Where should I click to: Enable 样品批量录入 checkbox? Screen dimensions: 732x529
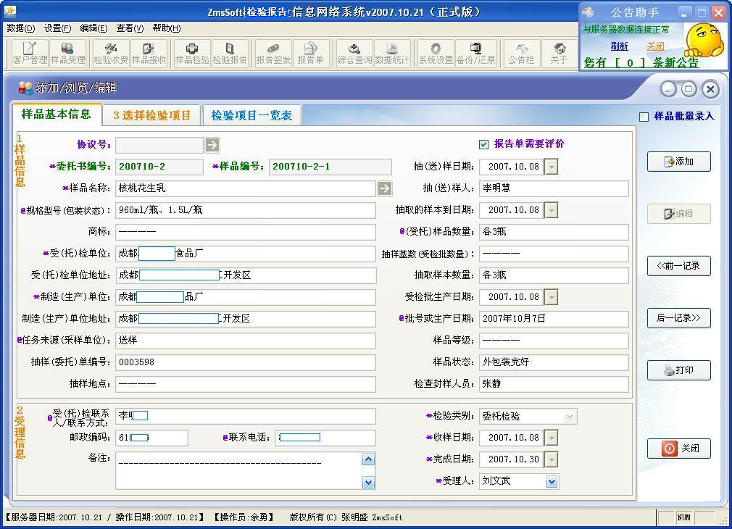(x=644, y=117)
